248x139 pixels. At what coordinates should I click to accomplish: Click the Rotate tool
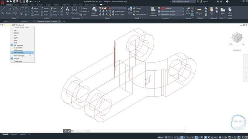point(45,8)
